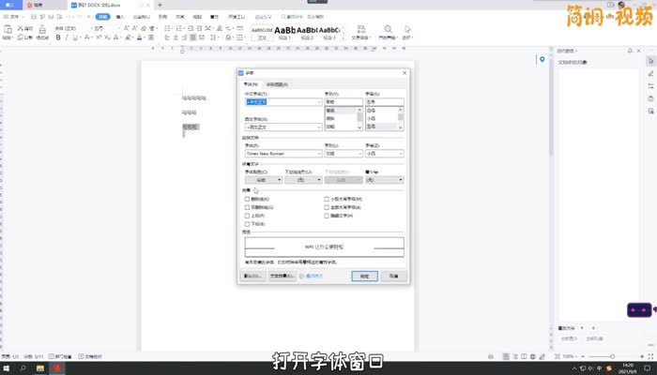Screen dimensions: 657x375
Task: Click the blue location pin icon beside page
Action: tap(542, 59)
